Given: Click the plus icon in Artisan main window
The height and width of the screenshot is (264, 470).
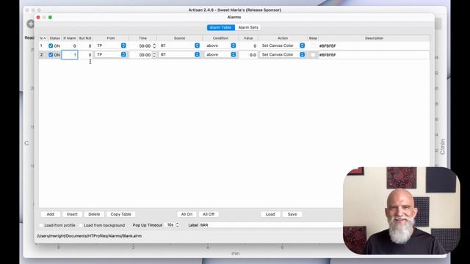Looking at the screenshot, I should 31,23.
